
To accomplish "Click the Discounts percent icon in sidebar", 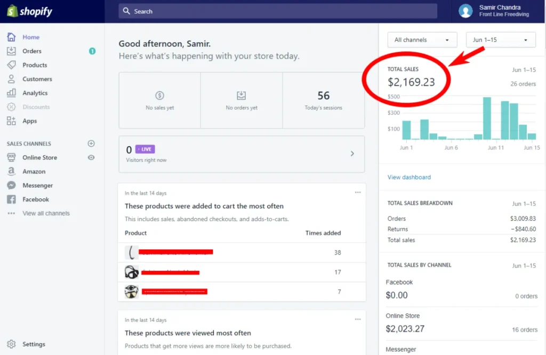I will pos(11,107).
